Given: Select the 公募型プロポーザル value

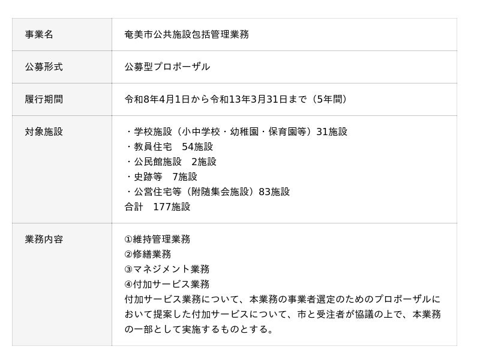Looking at the screenshot, I should [167, 67].
